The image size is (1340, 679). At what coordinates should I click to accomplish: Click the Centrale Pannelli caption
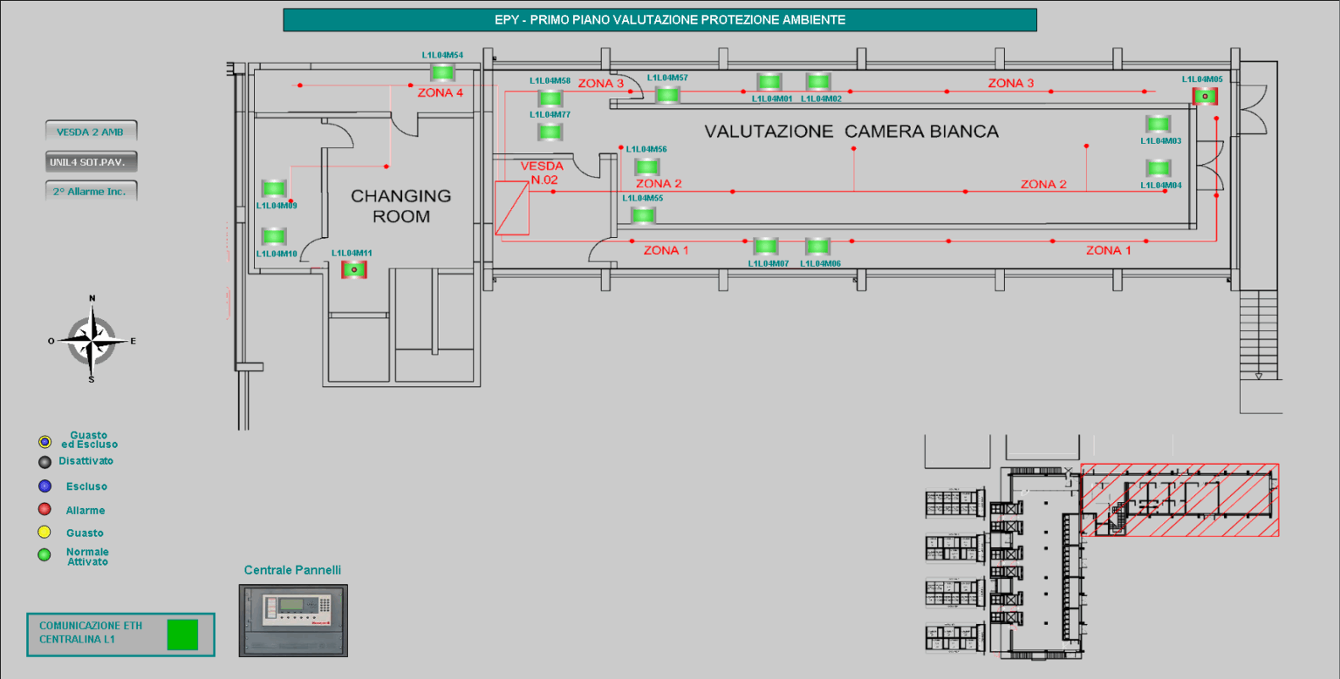pyautogui.click(x=292, y=570)
